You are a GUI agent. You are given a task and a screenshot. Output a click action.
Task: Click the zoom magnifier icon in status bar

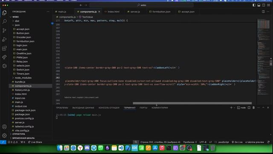pyautogui.click(x=136, y=142)
